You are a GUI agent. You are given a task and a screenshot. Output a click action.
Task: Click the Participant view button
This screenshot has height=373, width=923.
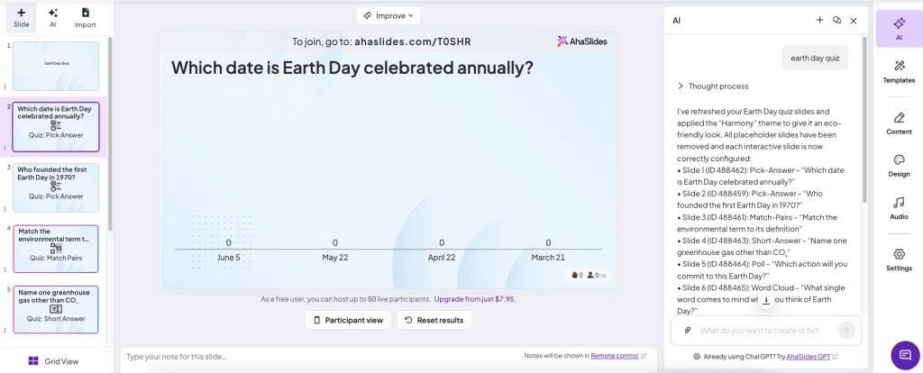tap(349, 320)
